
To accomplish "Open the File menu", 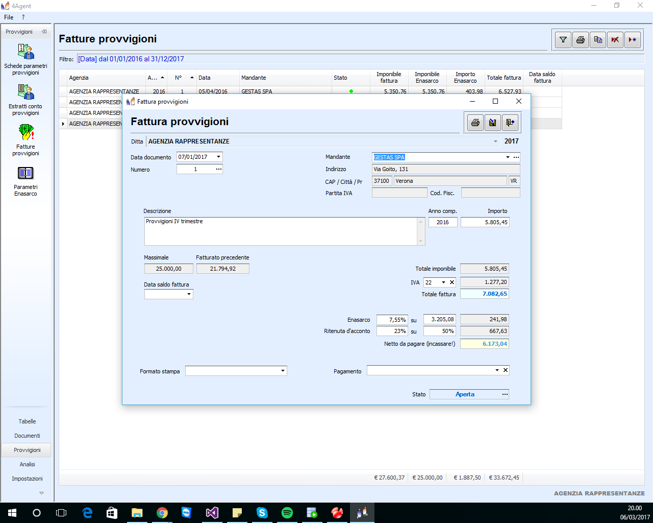I will 9,17.
